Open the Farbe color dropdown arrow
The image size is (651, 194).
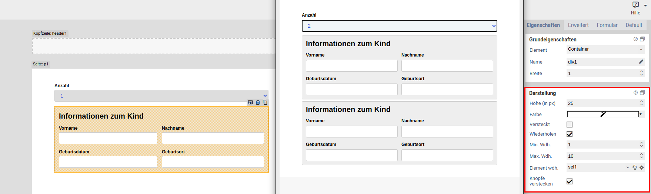(641, 114)
